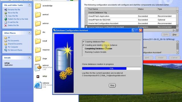Click the tool table scroll up arrow
The width and height of the screenshot is (182, 102).
coord(177,12)
